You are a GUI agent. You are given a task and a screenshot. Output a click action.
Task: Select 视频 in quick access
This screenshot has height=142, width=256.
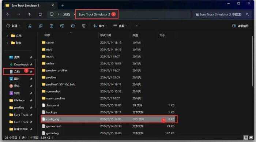click(17, 93)
